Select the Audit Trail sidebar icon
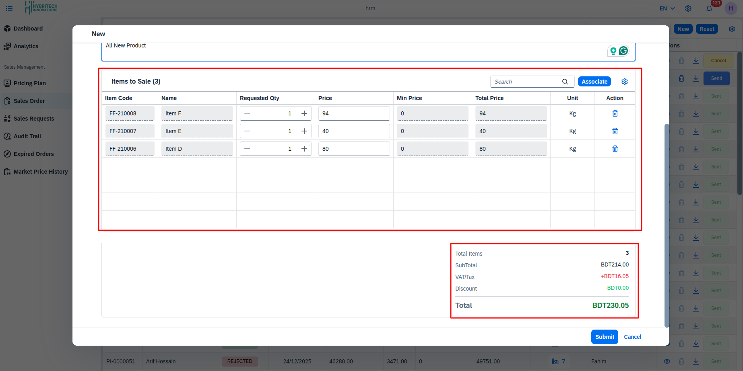The height and width of the screenshot is (371, 743). pyautogui.click(x=7, y=136)
